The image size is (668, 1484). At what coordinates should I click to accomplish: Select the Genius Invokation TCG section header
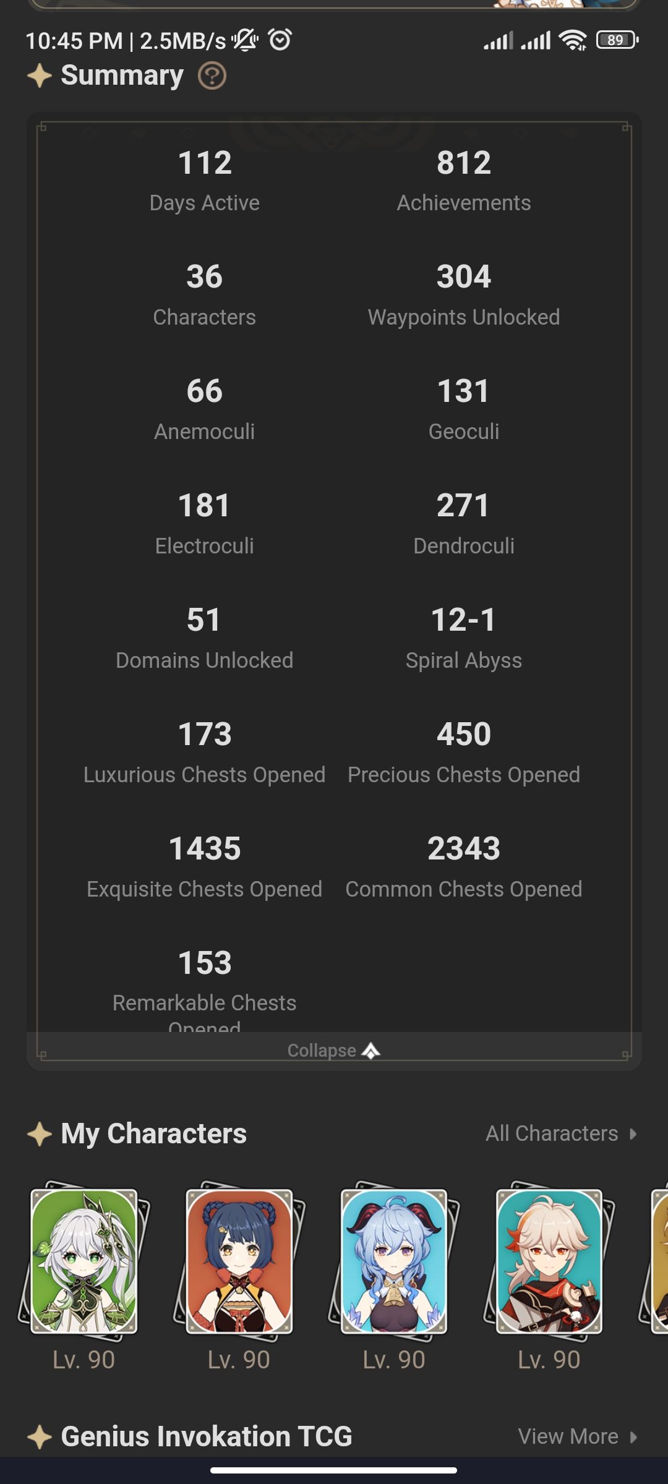pyautogui.click(x=206, y=1436)
